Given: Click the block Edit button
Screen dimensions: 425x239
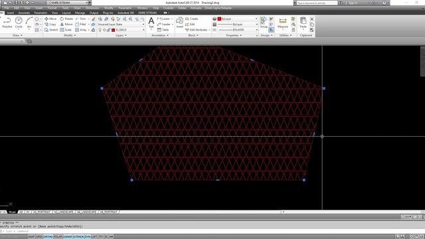Looking at the screenshot, I should (x=190, y=25).
